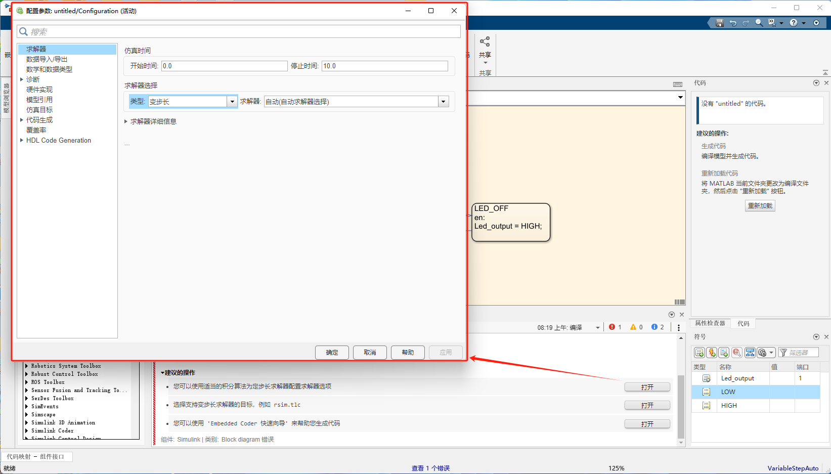Switch to the Code tab beside Property Inspector
Screen dimensions: 831x474
tap(743, 324)
